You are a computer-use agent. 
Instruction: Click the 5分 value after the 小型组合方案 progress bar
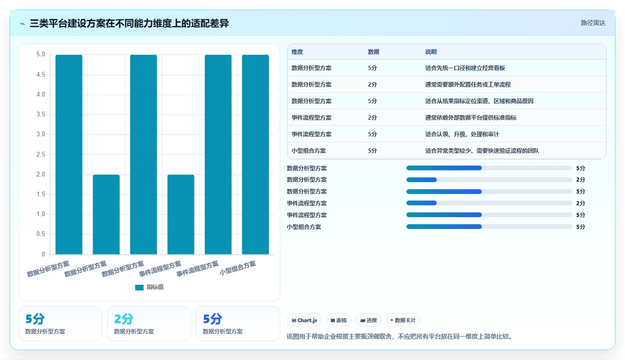coord(581,227)
